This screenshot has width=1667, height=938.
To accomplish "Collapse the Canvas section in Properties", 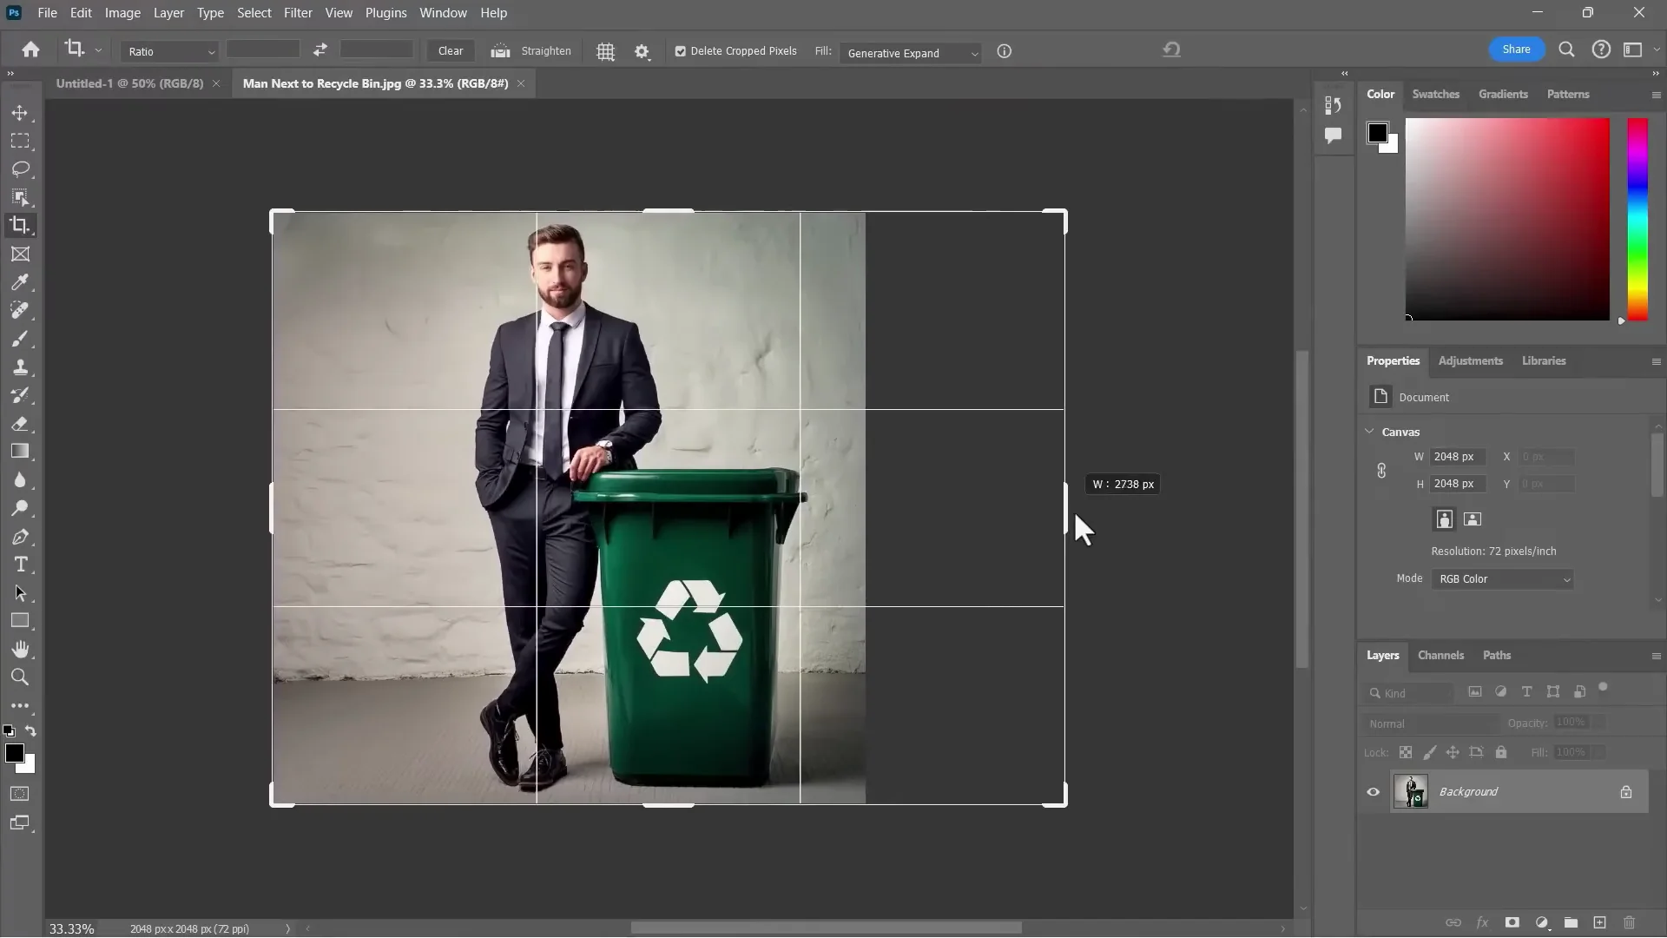I will (x=1370, y=431).
